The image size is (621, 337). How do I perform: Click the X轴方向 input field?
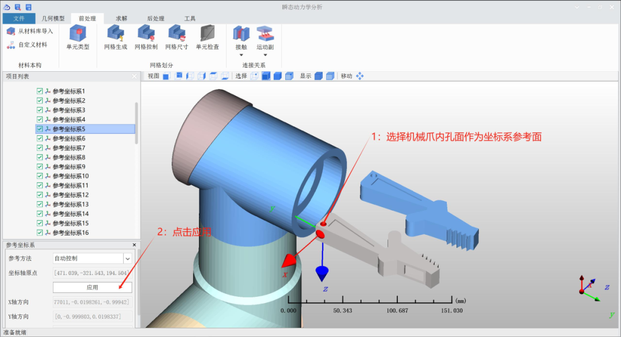click(x=91, y=302)
